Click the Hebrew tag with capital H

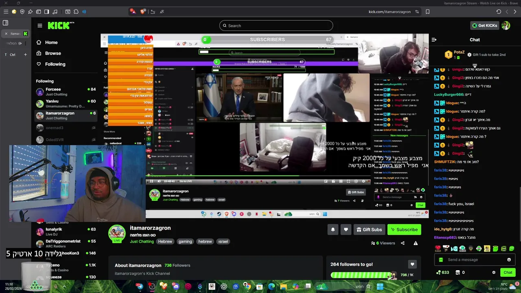click(165, 241)
